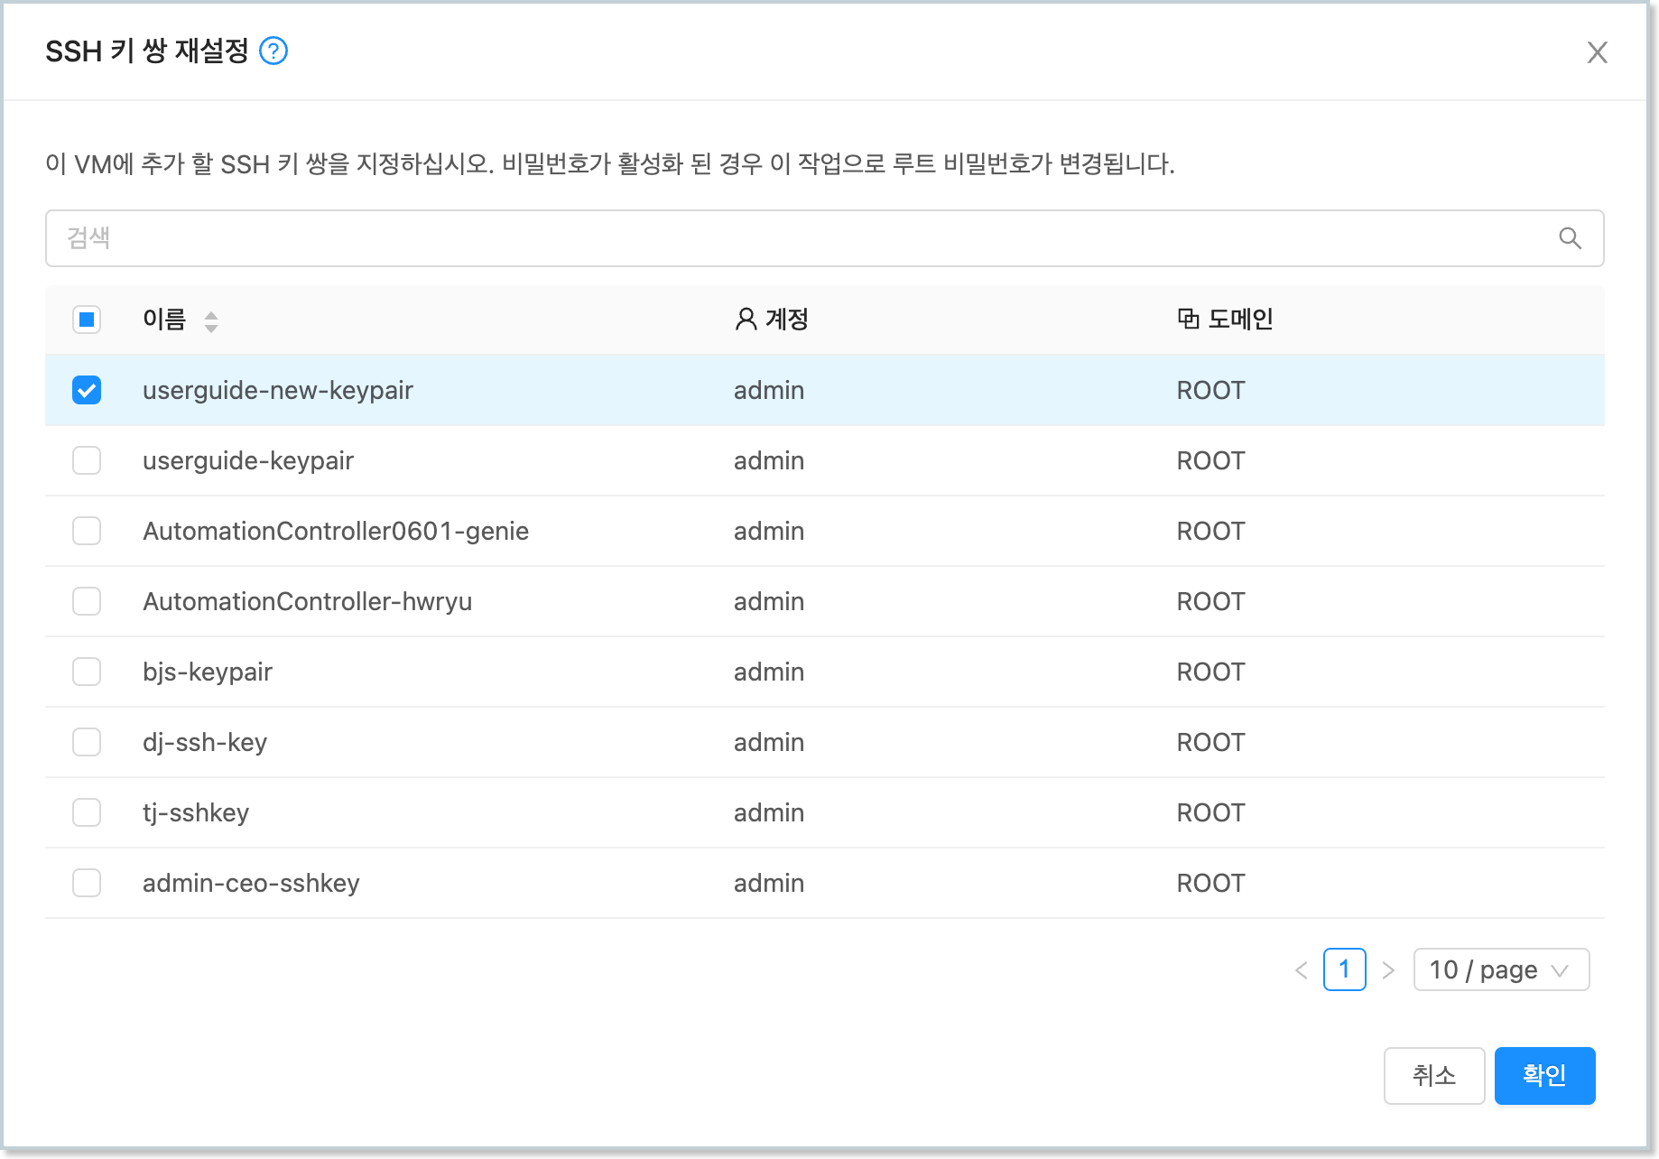This screenshot has height=1159, width=1659.
Task: Tick the admin-ceo-sshkey checkbox
Action: pyautogui.click(x=87, y=883)
